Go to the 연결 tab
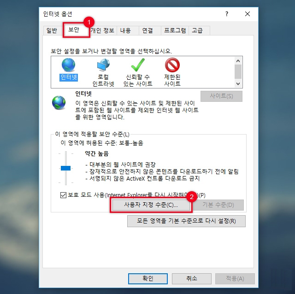Image resolution: width=295 pixels, height=294 pixels. [147, 30]
